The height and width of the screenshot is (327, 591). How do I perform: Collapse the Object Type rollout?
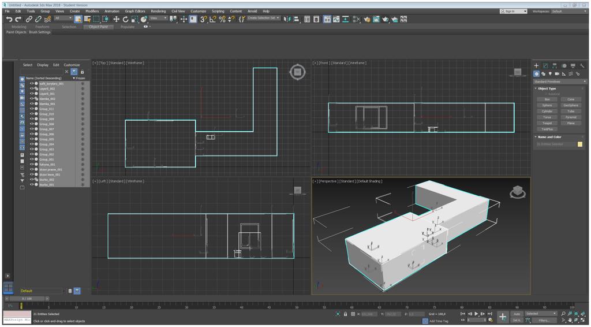pyautogui.click(x=547, y=88)
